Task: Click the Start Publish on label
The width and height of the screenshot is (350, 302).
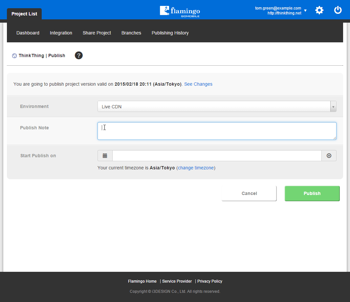Action: (38, 156)
